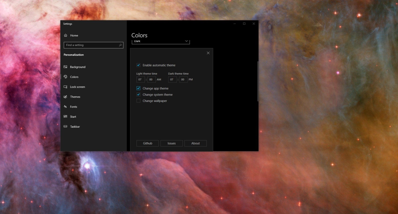Uncheck Change app theme

tap(138, 88)
